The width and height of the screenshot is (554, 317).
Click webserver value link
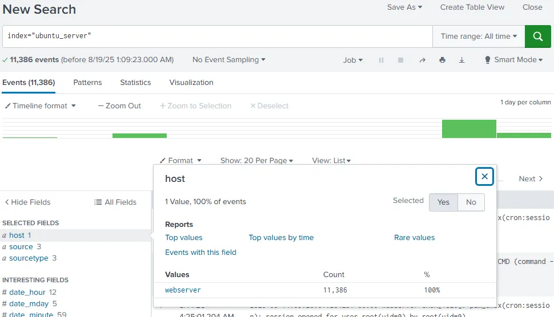[x=183, y=290]
